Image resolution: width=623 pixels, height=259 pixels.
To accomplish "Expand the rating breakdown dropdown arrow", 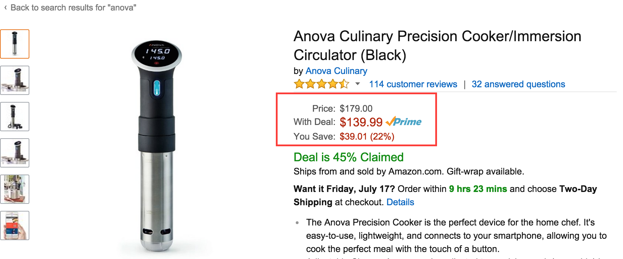I will point(358,84).
